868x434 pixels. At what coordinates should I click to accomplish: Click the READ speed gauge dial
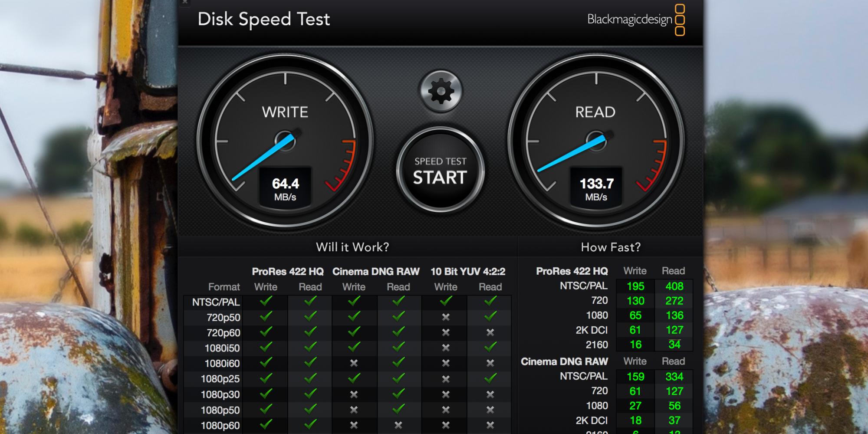596,141
